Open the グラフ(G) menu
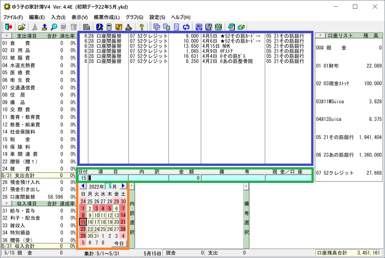This screenshot has height=258, width=385. (134, 17)
